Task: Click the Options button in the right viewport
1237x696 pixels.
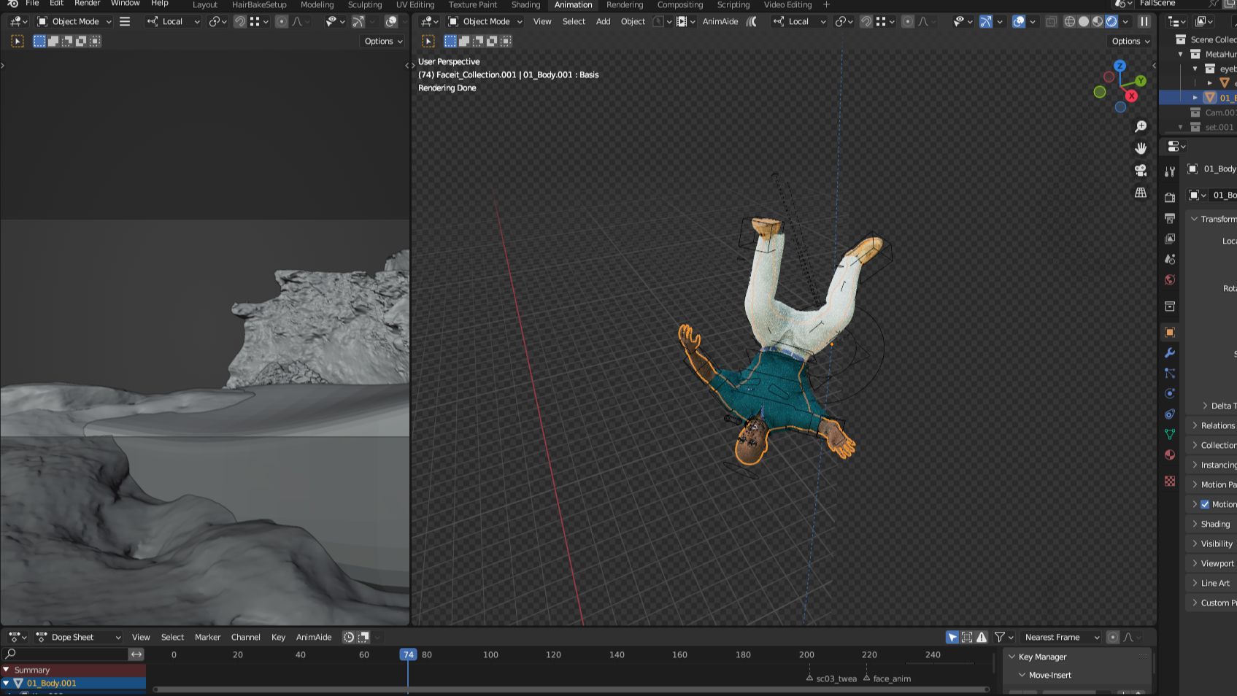Action: (1130, 42)
